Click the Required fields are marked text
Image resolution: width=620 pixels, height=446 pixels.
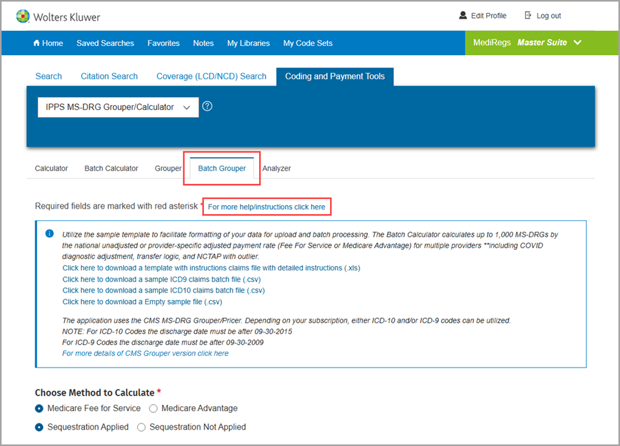pos(116,206)
